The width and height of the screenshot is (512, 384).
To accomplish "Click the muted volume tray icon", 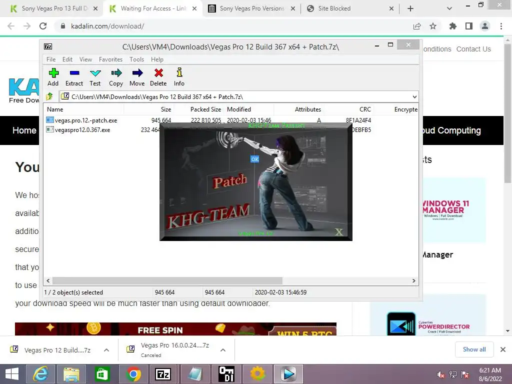I will point(441,374).
